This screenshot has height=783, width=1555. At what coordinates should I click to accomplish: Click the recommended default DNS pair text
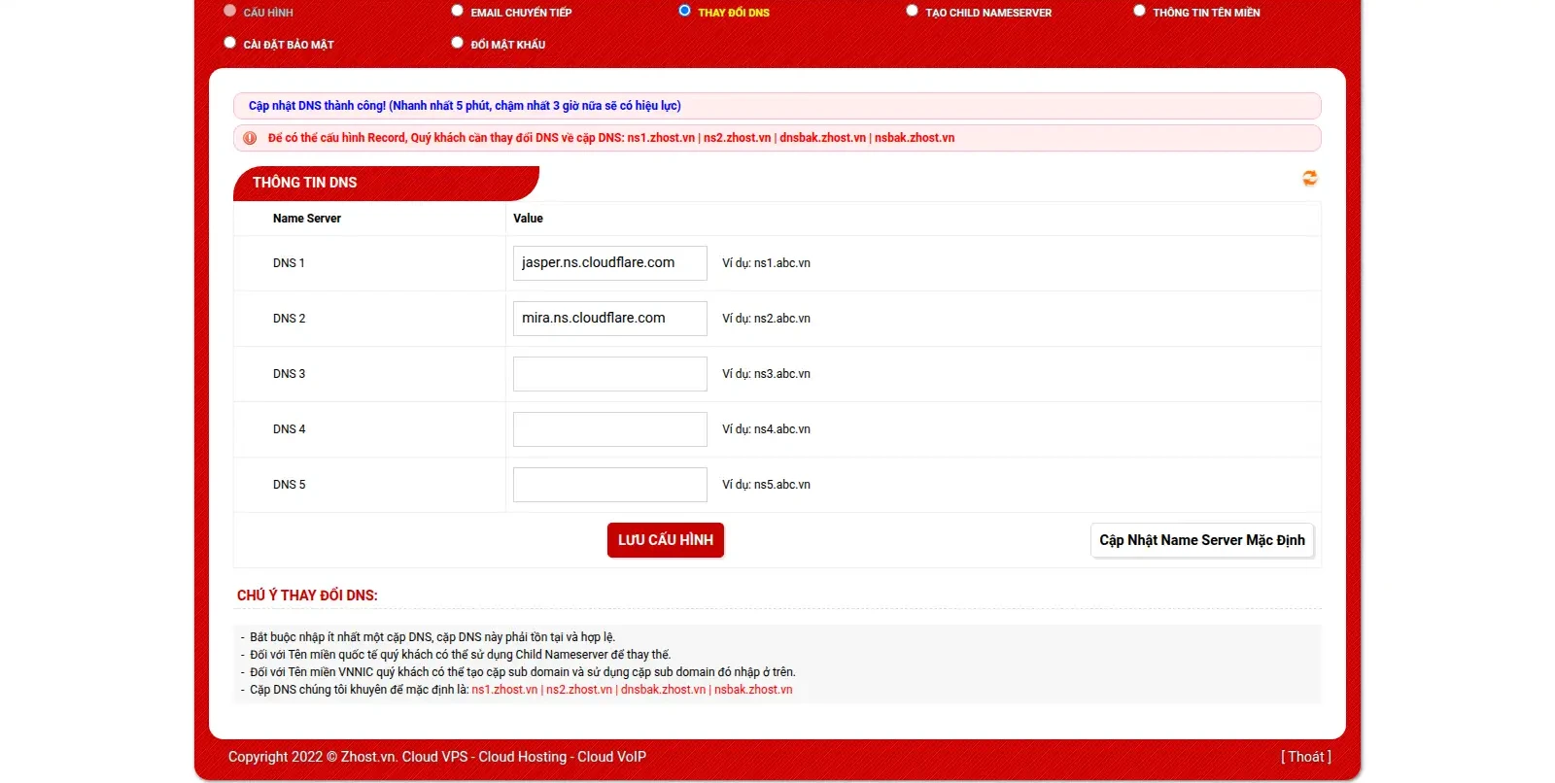pyautogui.click(x=632, y=690)
